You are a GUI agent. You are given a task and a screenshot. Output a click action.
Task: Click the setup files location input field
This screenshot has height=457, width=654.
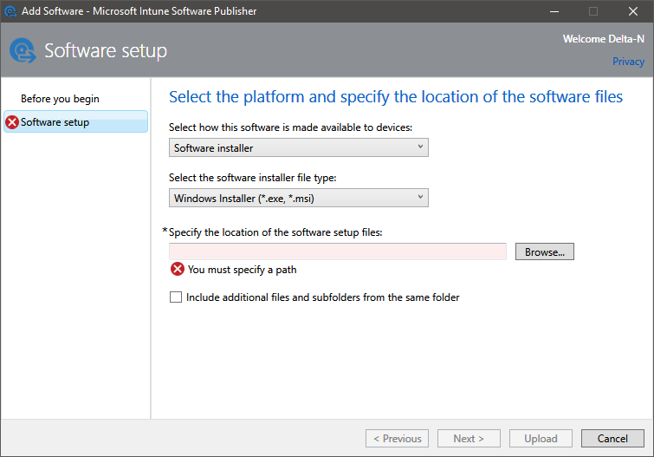[338, 251]
